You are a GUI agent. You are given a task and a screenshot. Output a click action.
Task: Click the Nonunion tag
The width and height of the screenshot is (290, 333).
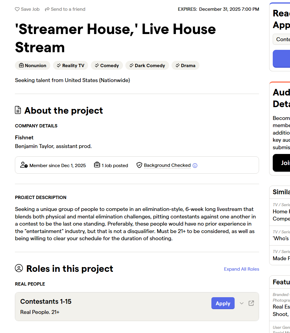33,65
